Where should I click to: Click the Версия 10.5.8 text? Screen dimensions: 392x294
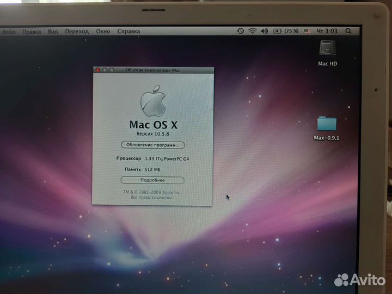pos(153,134)
